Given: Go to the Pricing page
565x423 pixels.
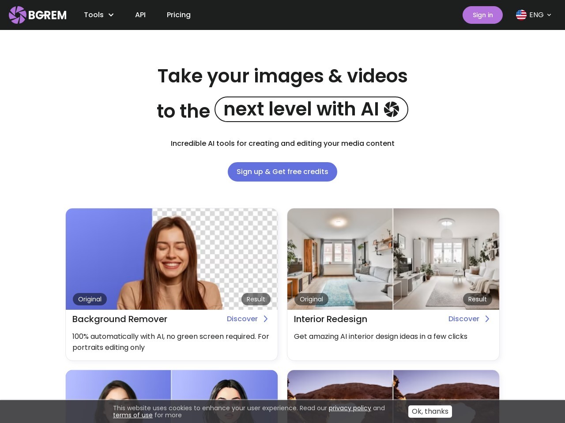Looking at the screenshot, I should point(179,15).
